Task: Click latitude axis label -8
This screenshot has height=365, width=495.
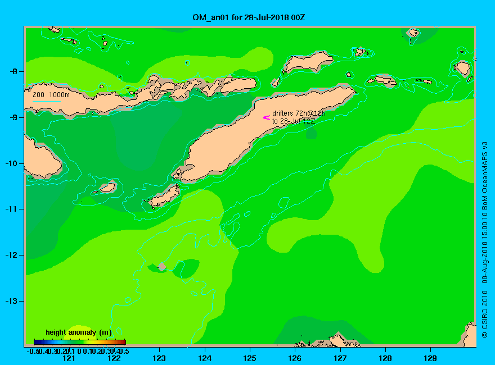Action: point(13,71)
